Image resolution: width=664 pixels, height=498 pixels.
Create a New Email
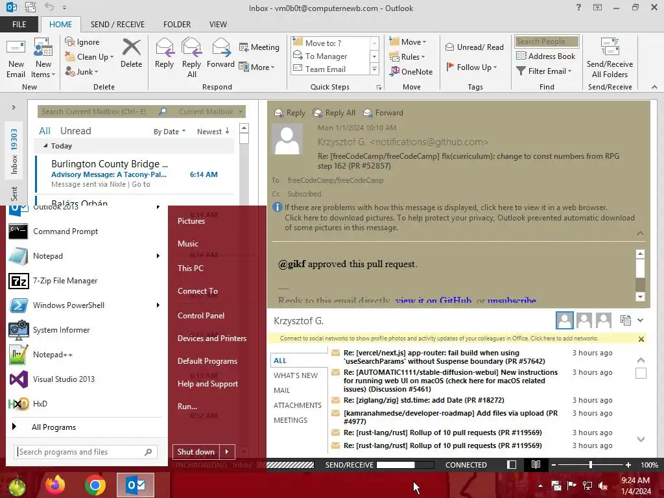pyautogui.click(x=16, y=58)
